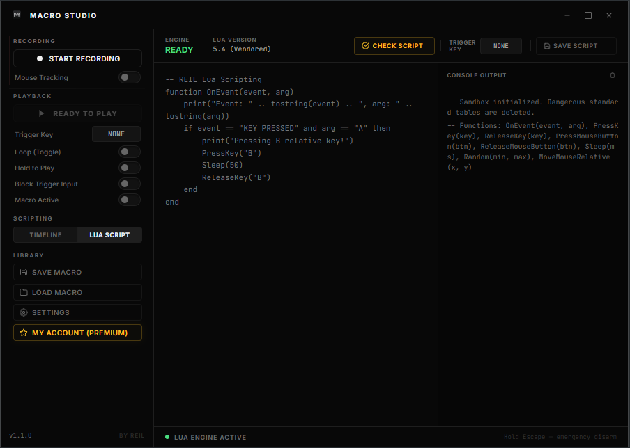630x448 pixels.
Task: Open My Account (Premium)
Action: click(x=77, y=333)
